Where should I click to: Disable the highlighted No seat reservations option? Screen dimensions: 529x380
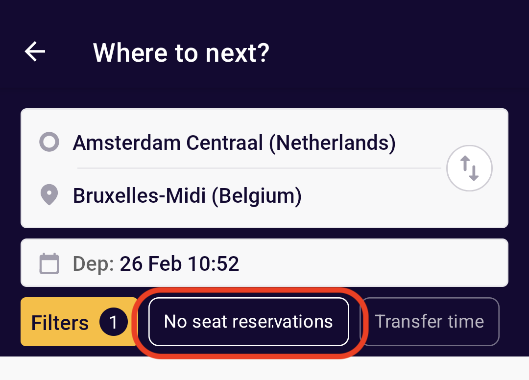click(248, 322)
